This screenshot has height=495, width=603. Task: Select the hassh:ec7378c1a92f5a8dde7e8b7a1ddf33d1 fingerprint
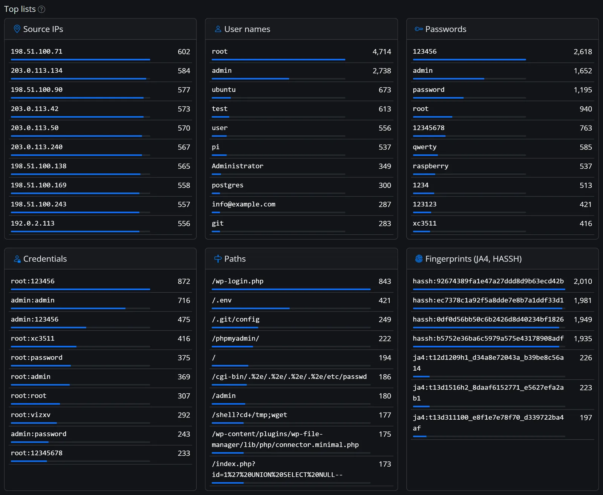(502, 302)
